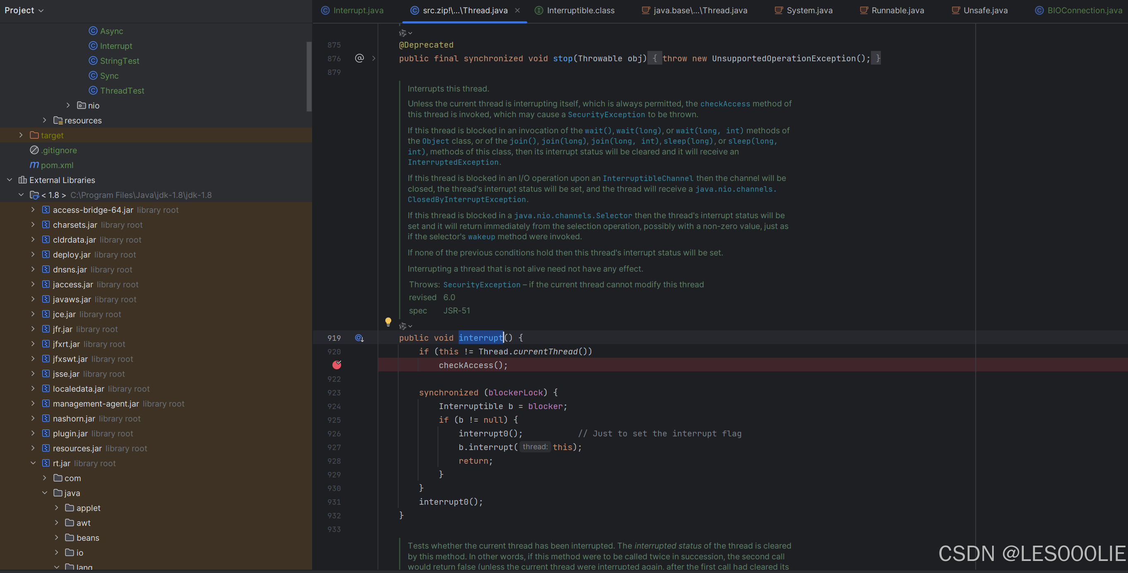Screen dimensions: 1128x573
Task: Open the .gitignore file in project tree
Action: click(59, 150)
